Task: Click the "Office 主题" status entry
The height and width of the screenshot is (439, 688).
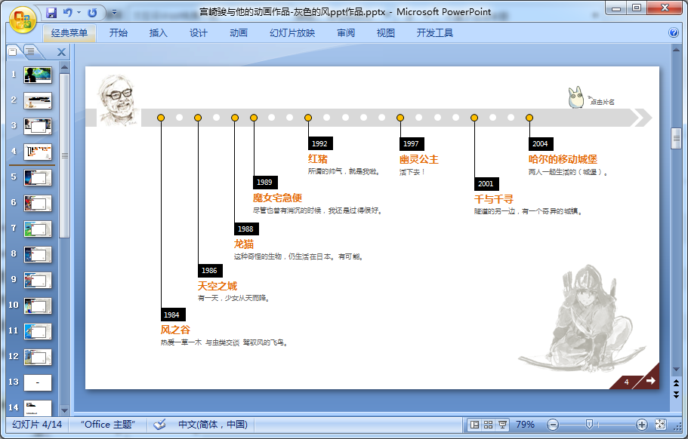Action: pos(108,425)
